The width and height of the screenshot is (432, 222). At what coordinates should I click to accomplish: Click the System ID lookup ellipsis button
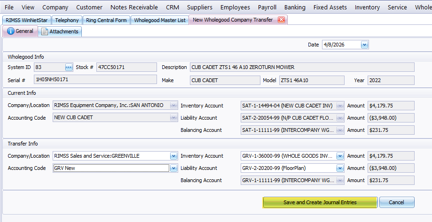[69, 67]
